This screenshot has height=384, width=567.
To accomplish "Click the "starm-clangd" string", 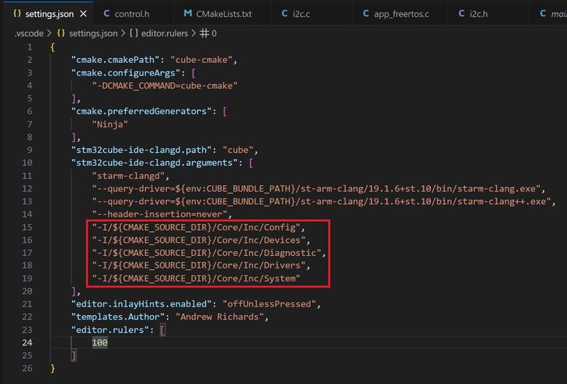I will [128, 175].
